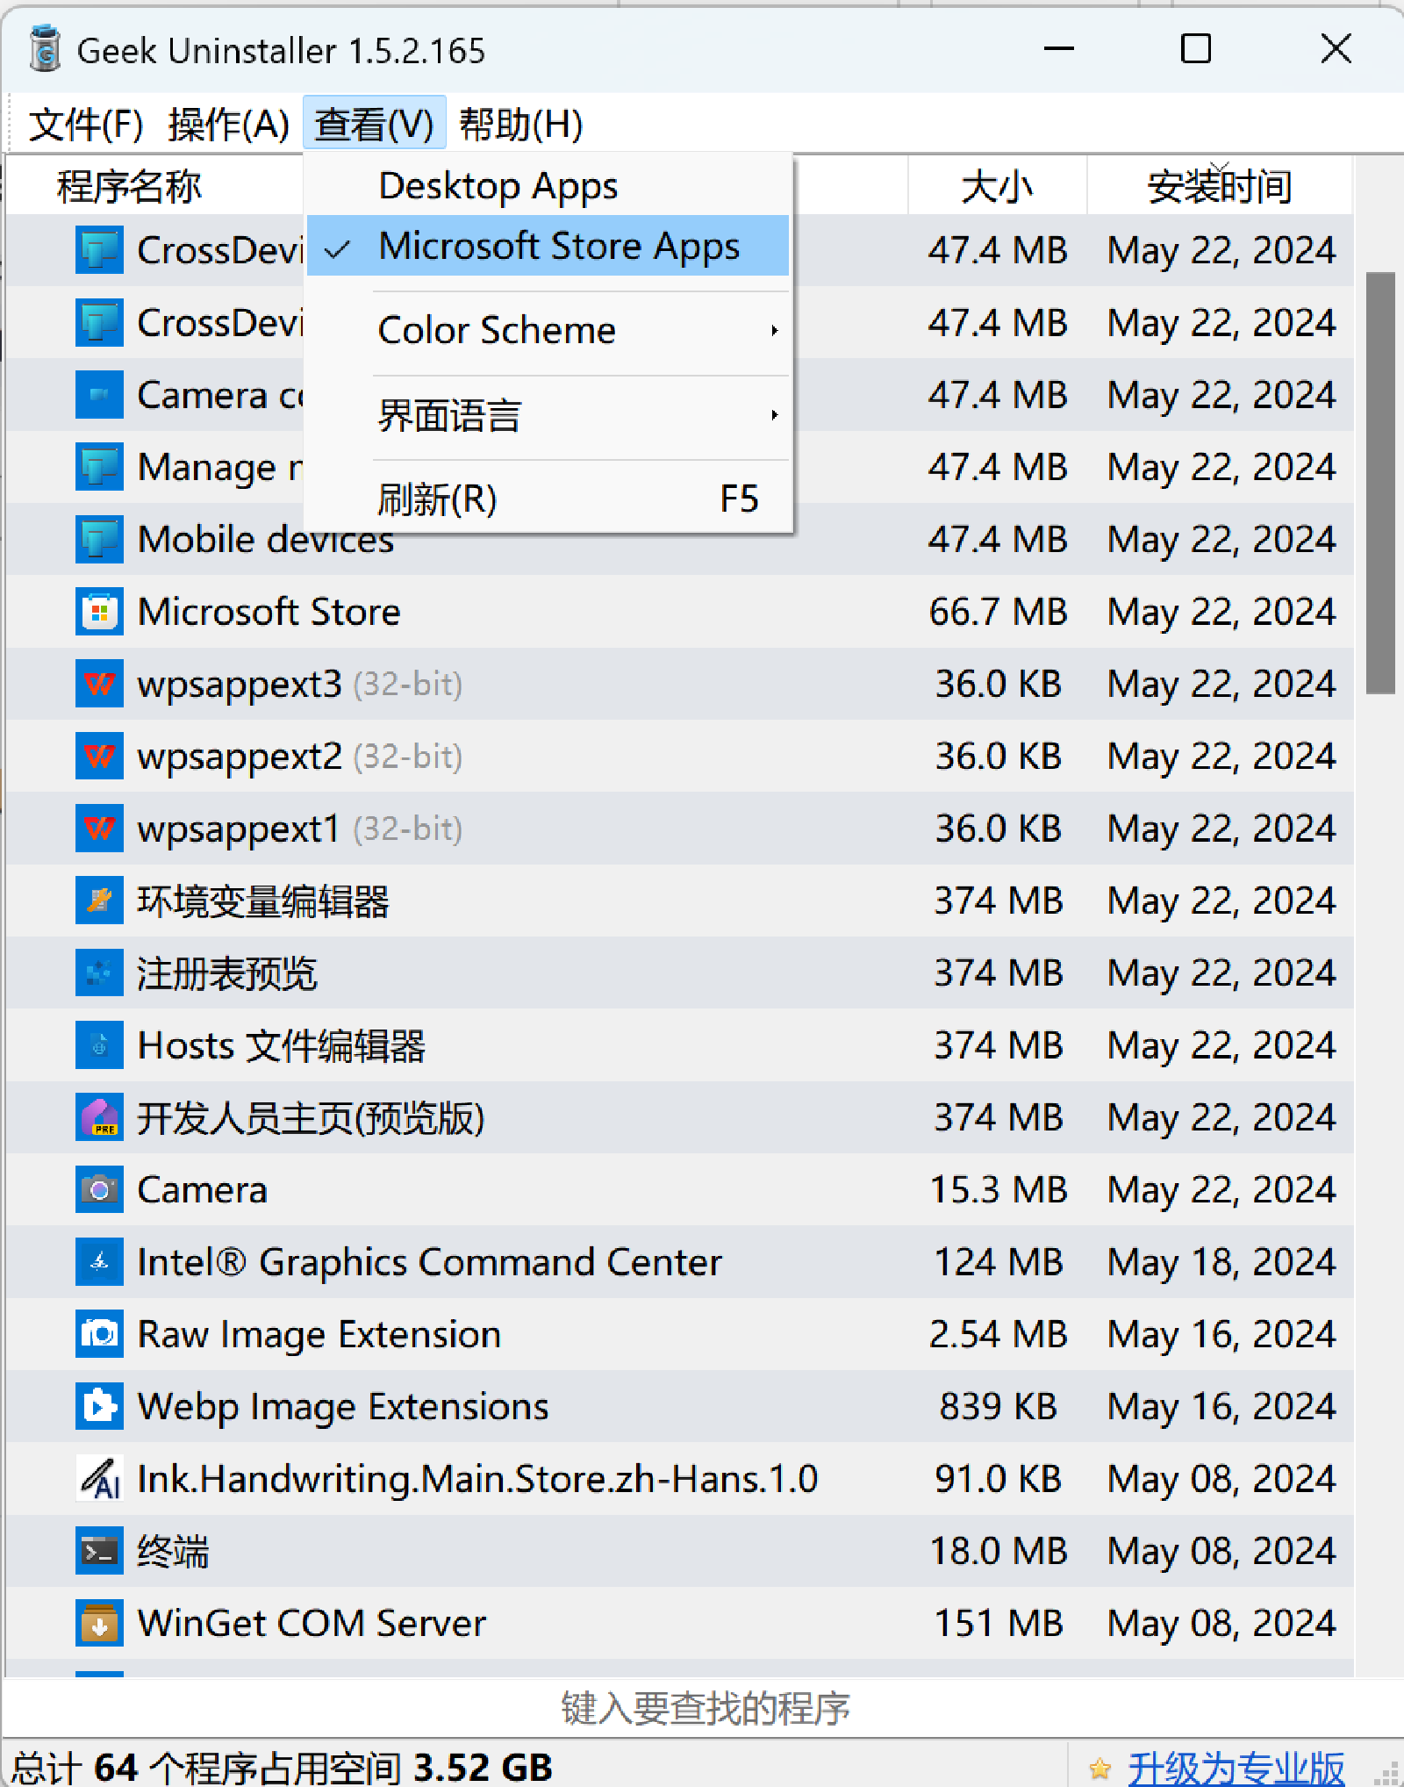
Task: Close the 查看(V) menu
Action: click(375, 124)
